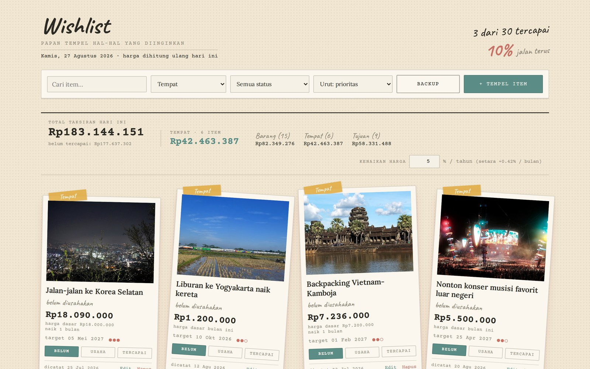Viewport: 590px width, 369px height.
Task: Mark Yogyakarta card as TERCAPAI
Action: [x=261, y=354]
